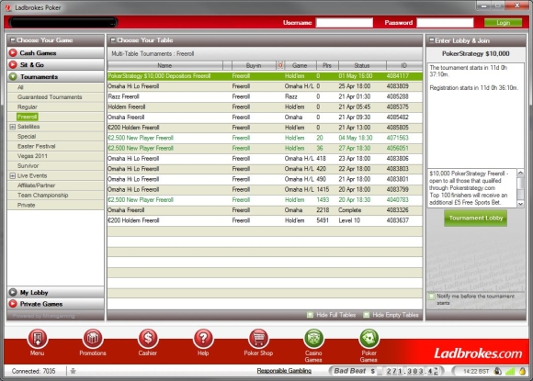
Task: Click the small icon column header
Action: (x=280, y=65)
